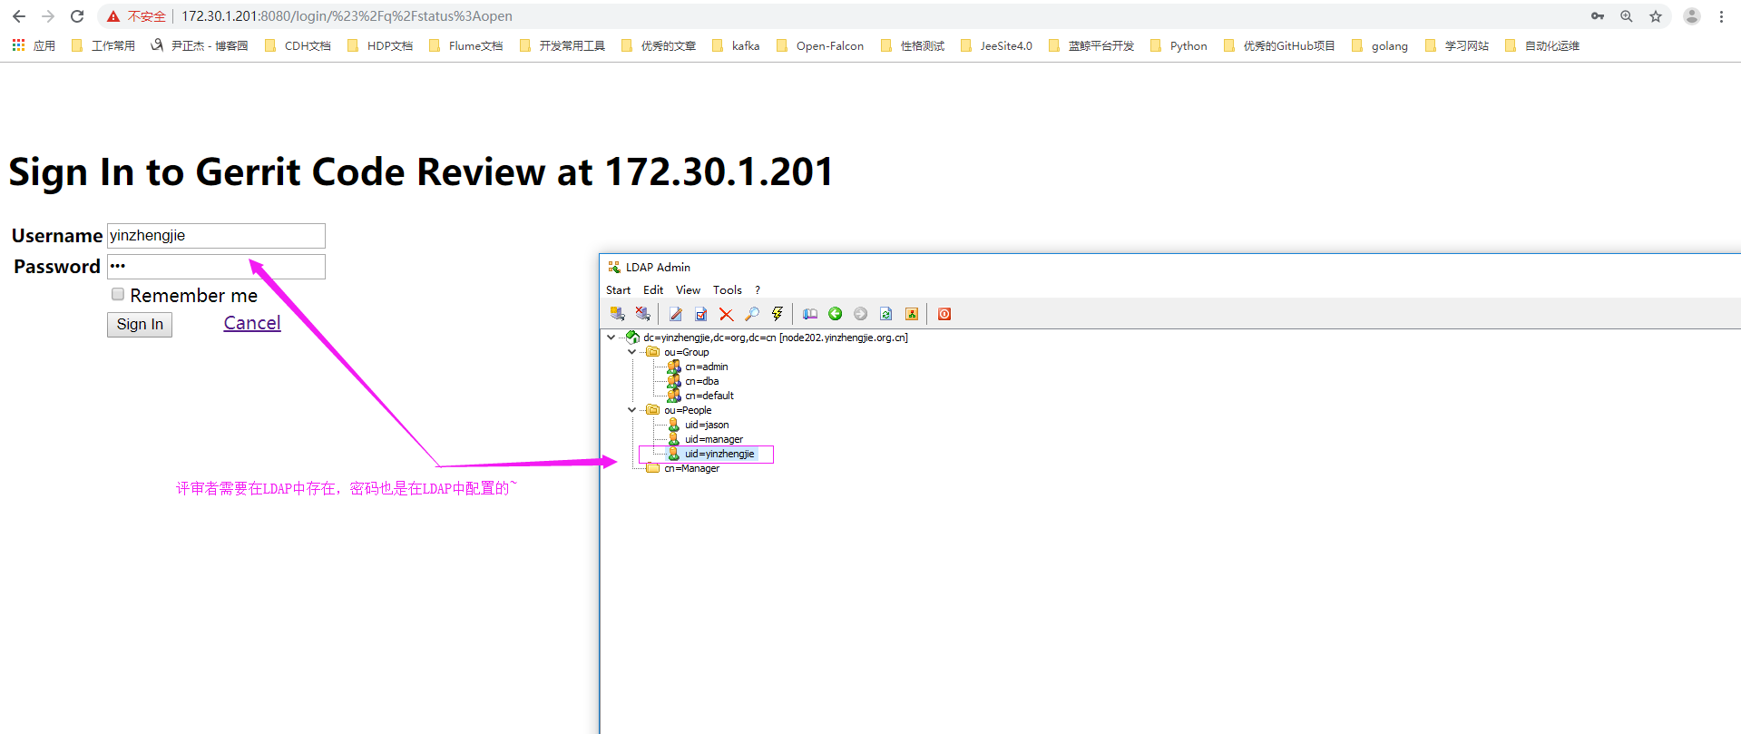Image resolution: width=1741 pixels, height=734 pixels.
Task: Open the 学习网站 bookmark folder
Action: [x=1457, y=45]
